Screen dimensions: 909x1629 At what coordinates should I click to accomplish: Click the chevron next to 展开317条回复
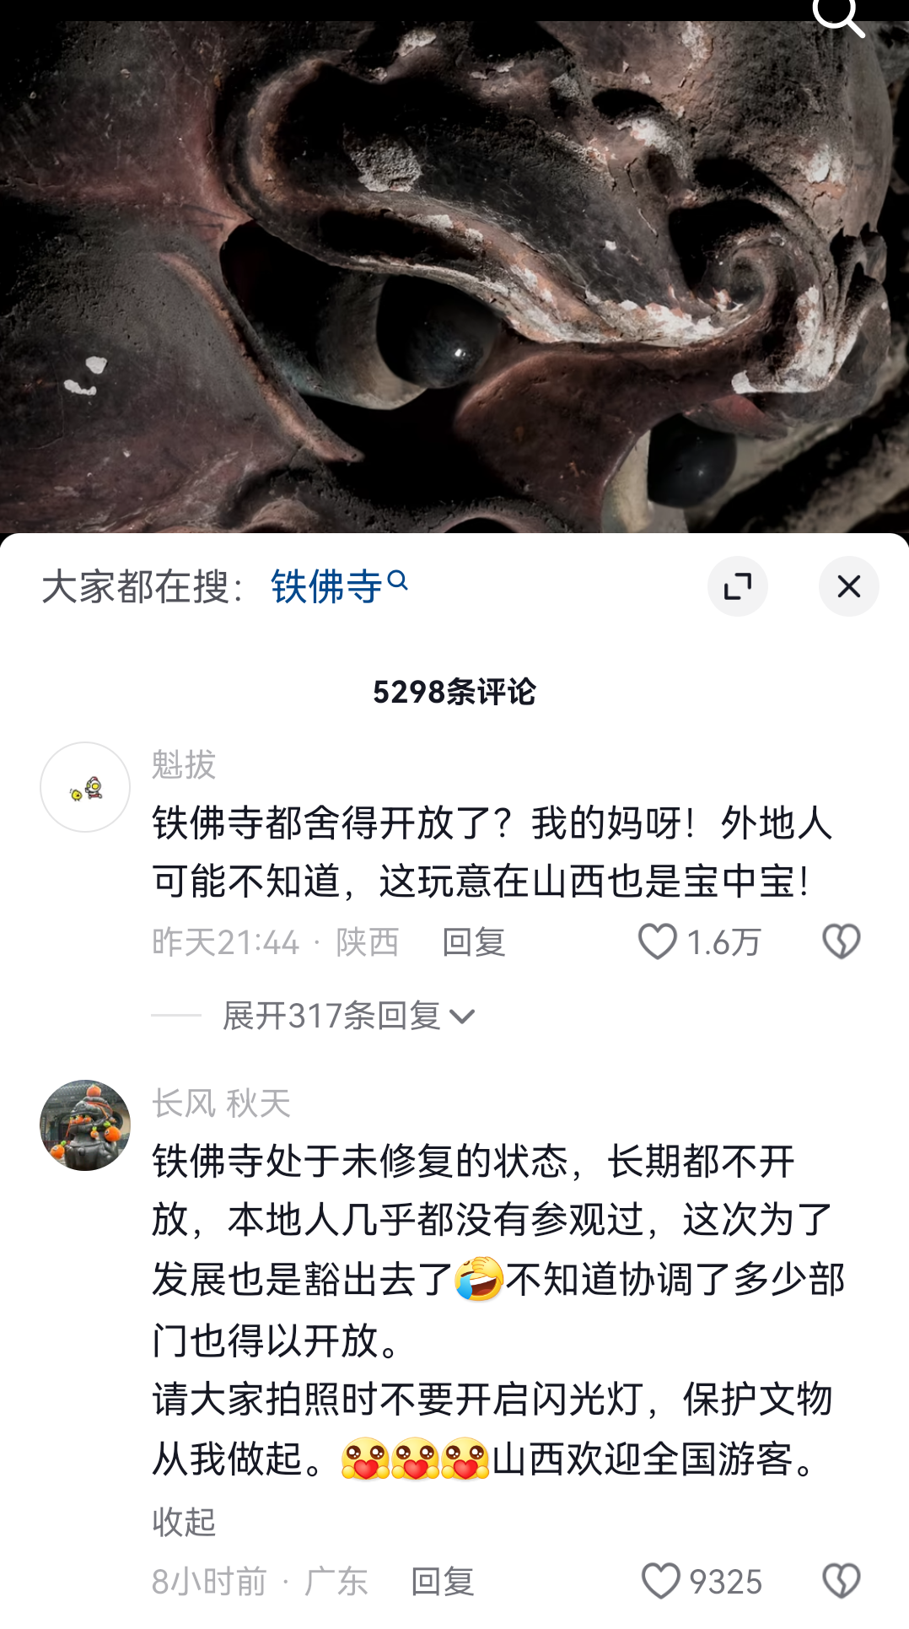(x=462, y=1017)
